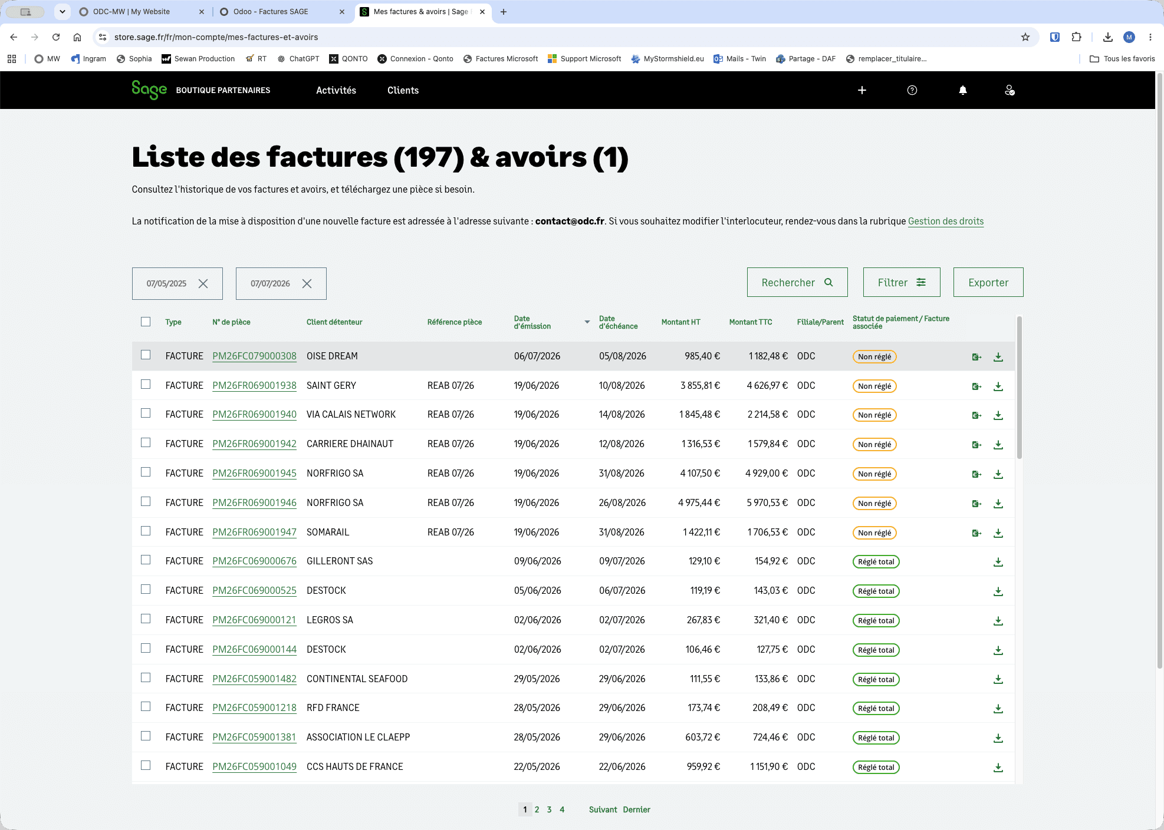Image resolution: width=1164 pixels, height=830 pixels.
Task: Open the Filtrer options
Action: point(902,283)
